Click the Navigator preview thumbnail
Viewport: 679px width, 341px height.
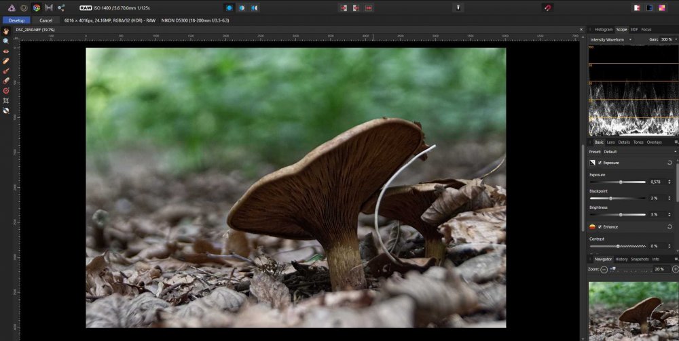pyautogui.click(x=632, y=310)
